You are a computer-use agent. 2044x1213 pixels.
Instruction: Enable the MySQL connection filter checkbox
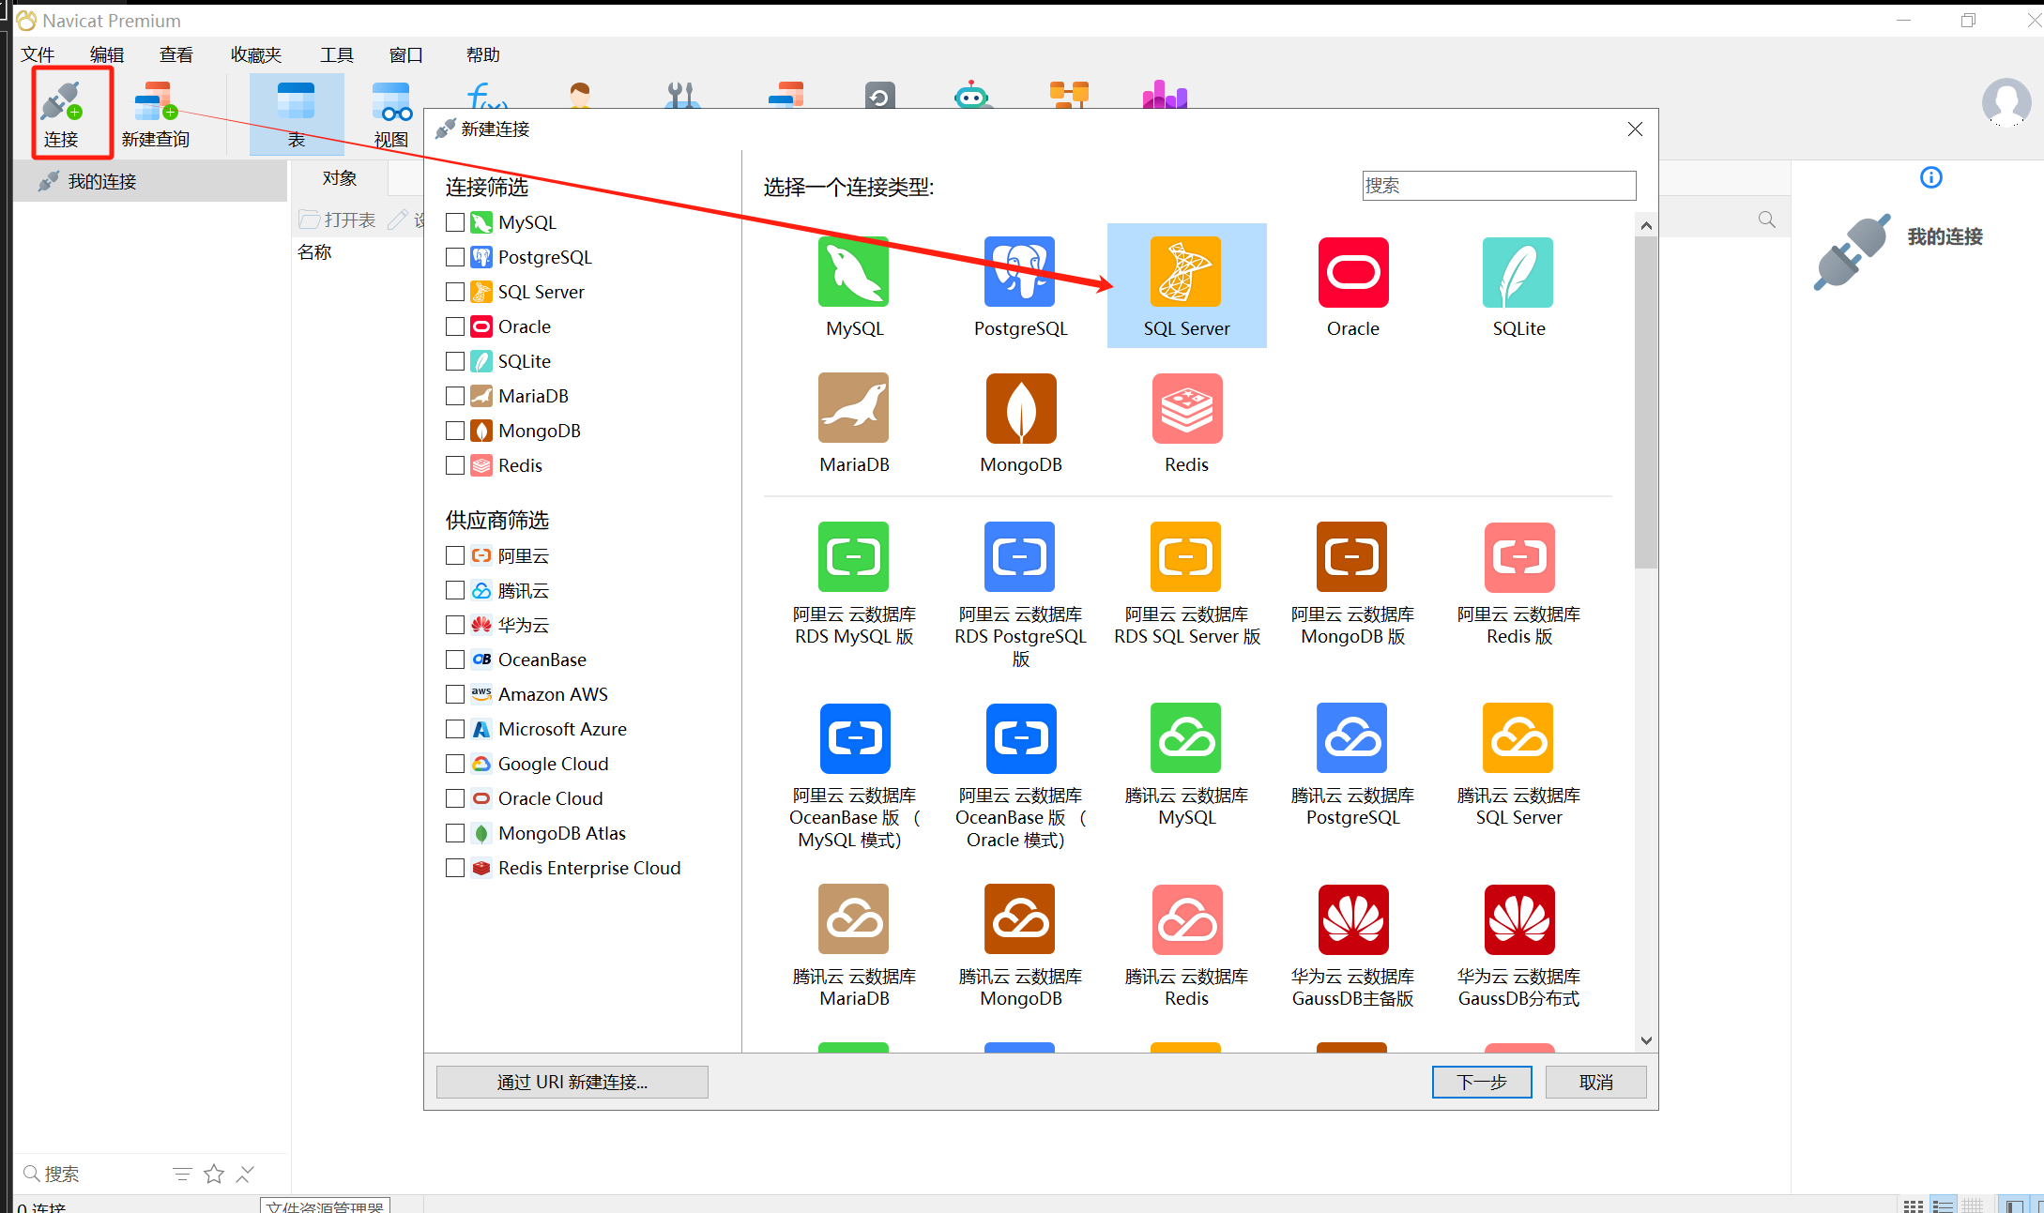(x=455, y=222)
